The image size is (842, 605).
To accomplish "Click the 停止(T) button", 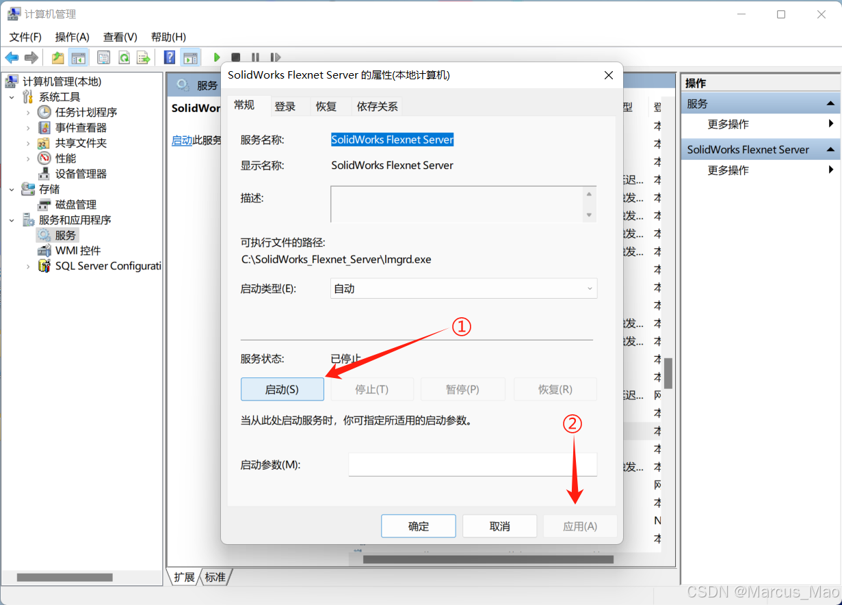I will (x=372, y=389).
